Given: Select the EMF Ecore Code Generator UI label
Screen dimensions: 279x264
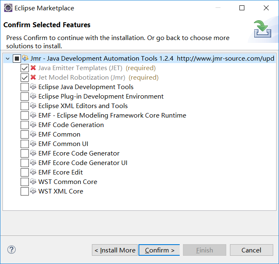Looking at the screenshot, I should coord(83,163).
